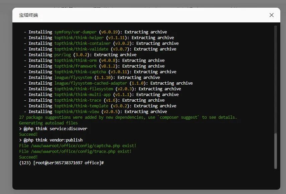286x194 pixels.
Task: Click the topthink/think-filesystem package name
Action: pyautogui.click(x=83, y=89)
